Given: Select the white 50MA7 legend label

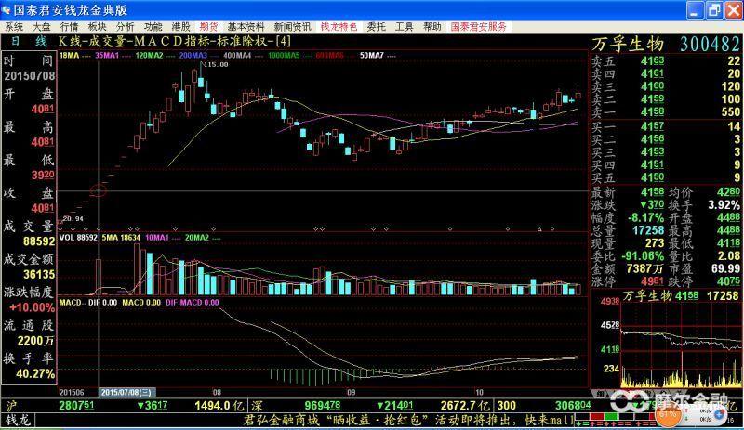Looking at the screenshot, I should (x=372, y=56).
